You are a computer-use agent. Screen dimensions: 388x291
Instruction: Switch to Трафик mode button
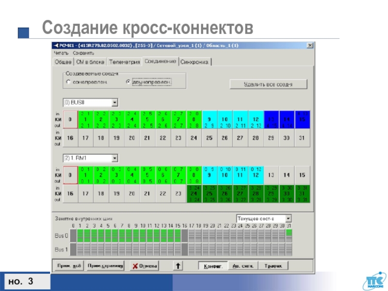point(273,266)
